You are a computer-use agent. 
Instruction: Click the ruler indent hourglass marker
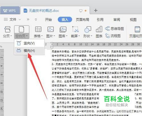click(x=52, y=45)
